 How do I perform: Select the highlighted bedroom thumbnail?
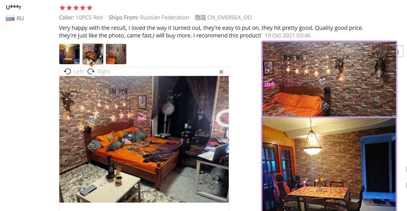tap(93, 54)
